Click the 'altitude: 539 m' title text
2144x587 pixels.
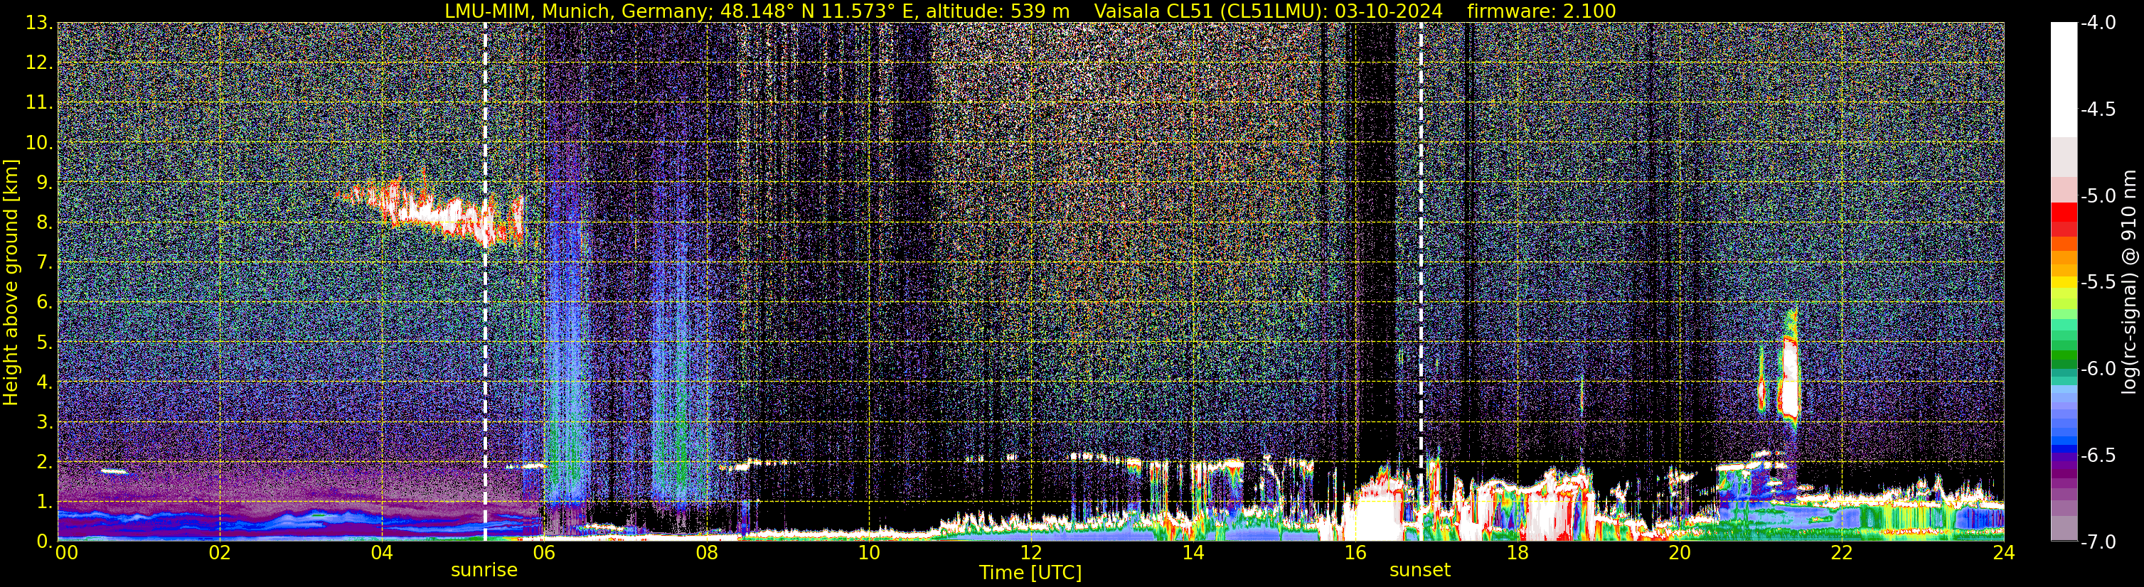(x=997, y=11)
